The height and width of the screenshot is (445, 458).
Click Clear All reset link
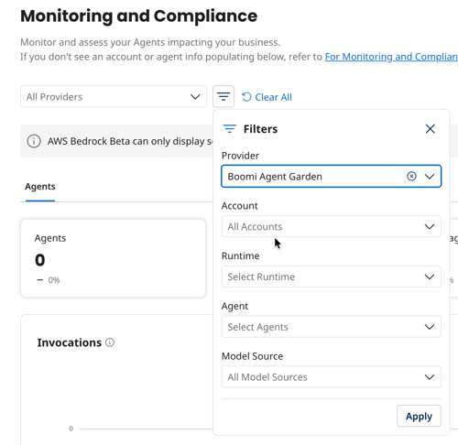click(267, 97)
